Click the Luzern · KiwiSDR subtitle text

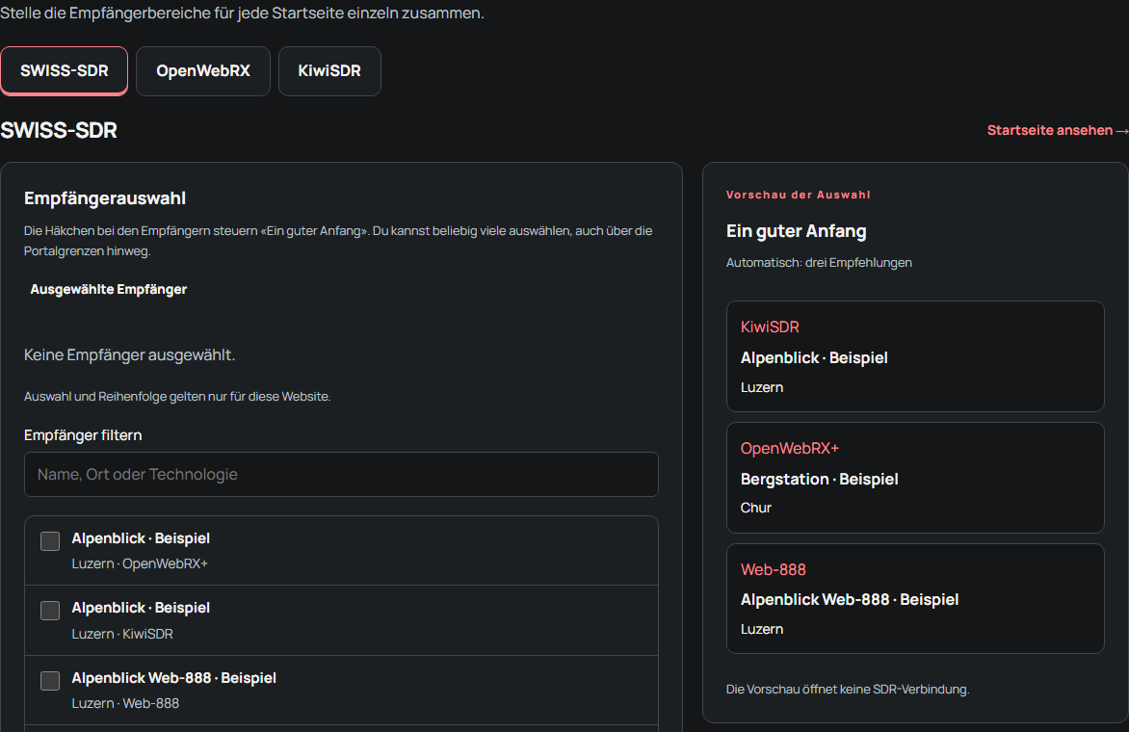pos(122,634)
